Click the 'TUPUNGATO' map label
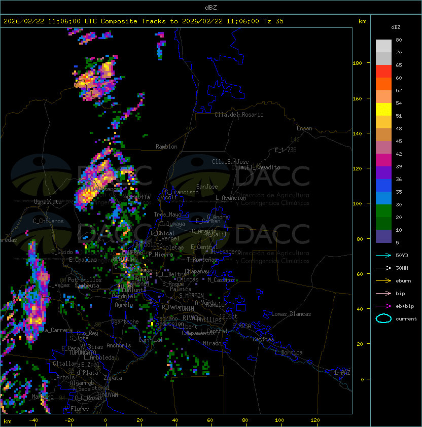This screenshot has width=422, height=427. tap(82, 352)
